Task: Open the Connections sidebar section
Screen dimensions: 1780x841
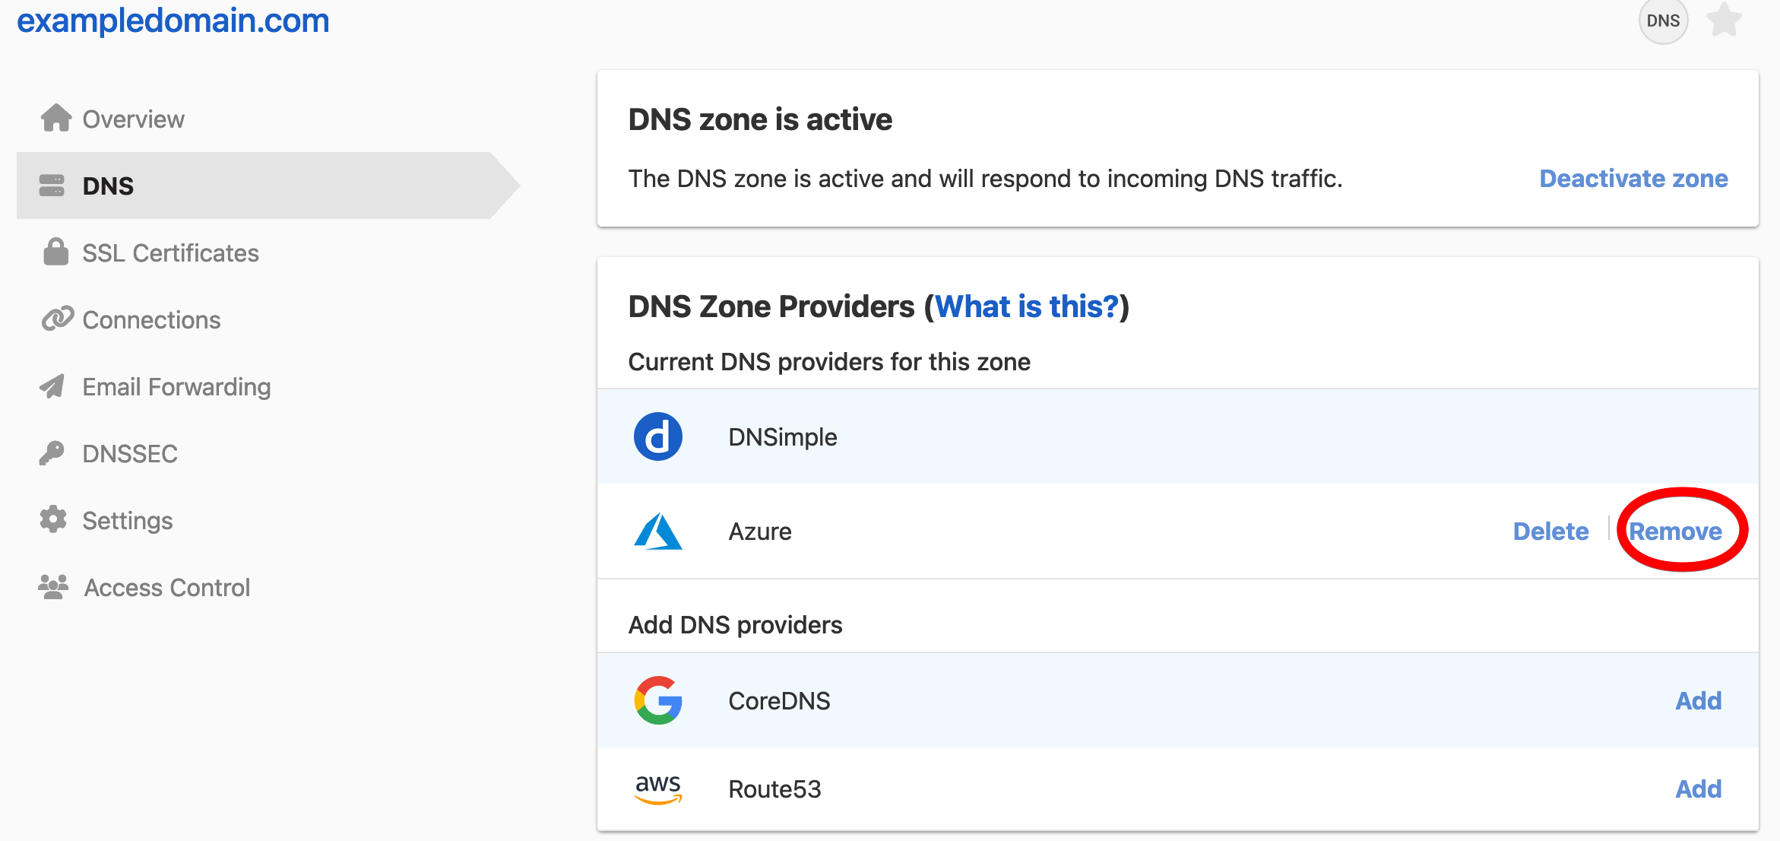Action: pos(151,320)
